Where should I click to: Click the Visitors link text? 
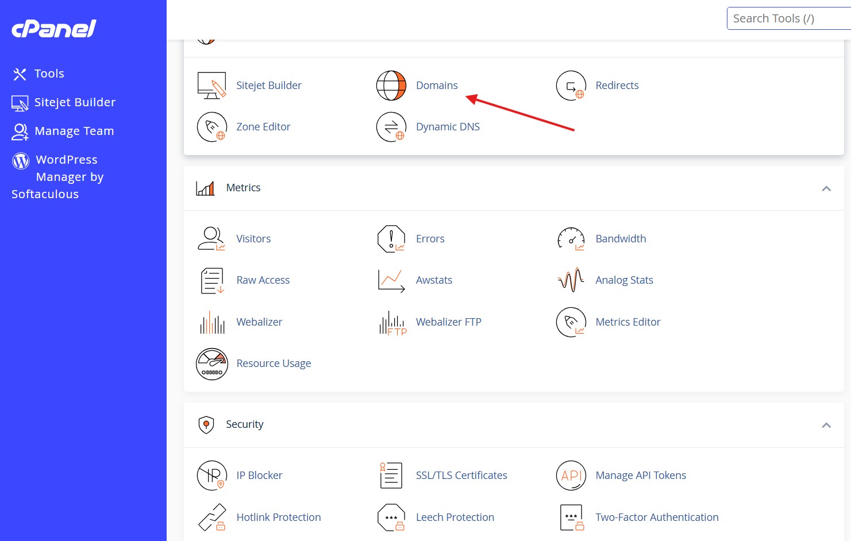(x=253, y=239)
